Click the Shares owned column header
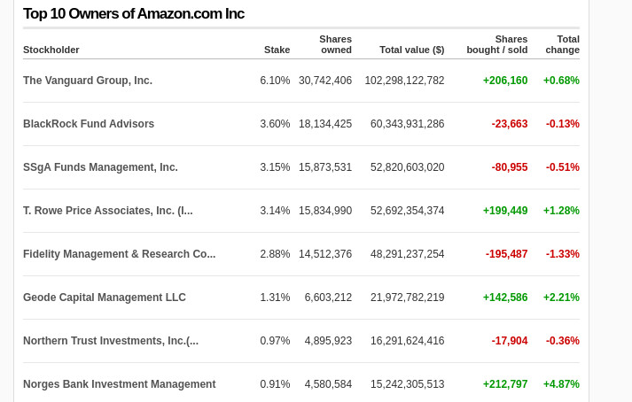632x402 pixels. pos(335,44)
